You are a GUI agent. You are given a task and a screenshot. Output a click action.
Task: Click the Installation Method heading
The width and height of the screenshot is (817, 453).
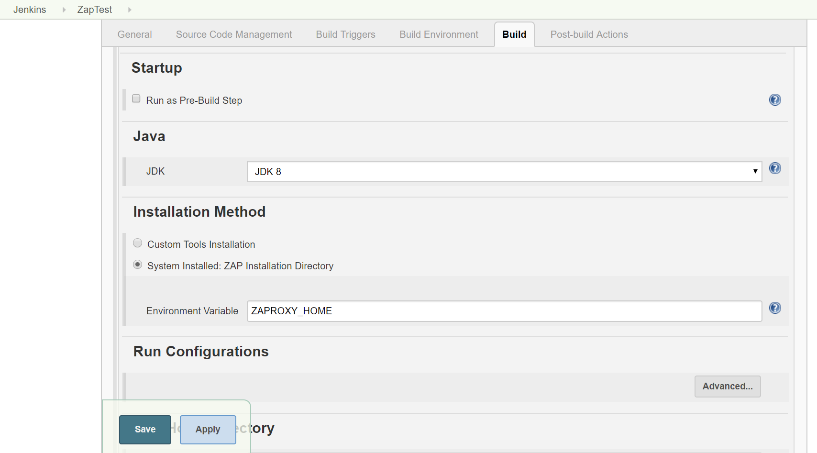point(199,212)
